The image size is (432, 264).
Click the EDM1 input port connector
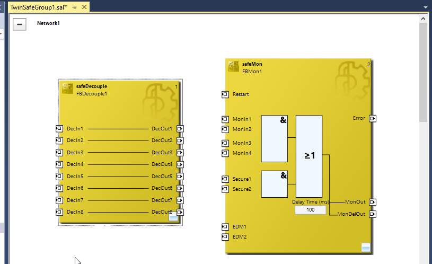(x=225, y=227)
